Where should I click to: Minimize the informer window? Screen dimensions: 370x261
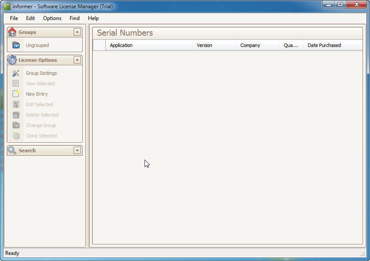click(329, 4)
